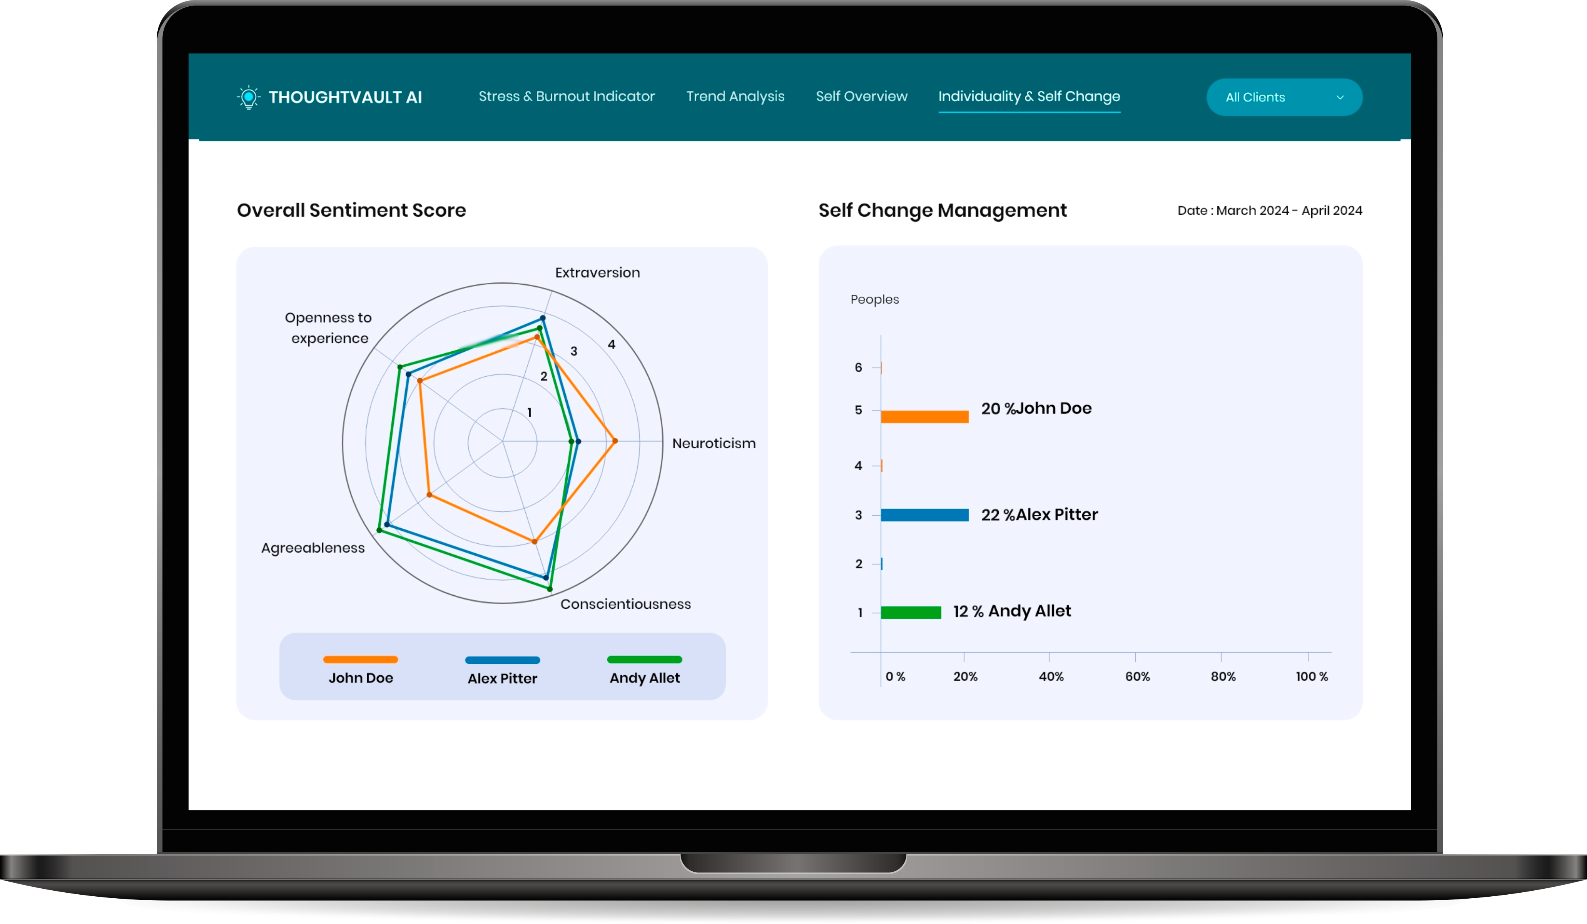Click the dropdown chevron in All Clients
Image resolution: width=1587 pixels, height=924 pixels.
point(1339,97)
